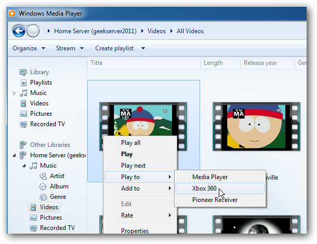Click the Videos film icon under Library

click(x=23, y=103)
